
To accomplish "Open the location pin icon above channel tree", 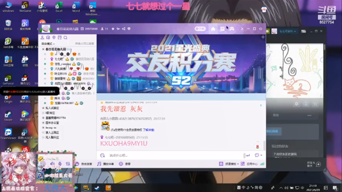I will pos(54,37).
